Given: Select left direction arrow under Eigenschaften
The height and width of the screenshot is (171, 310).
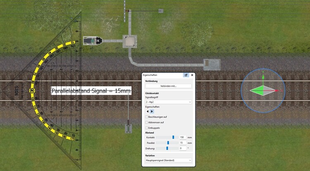Looking at the screenshot, I should click(148, 112).
